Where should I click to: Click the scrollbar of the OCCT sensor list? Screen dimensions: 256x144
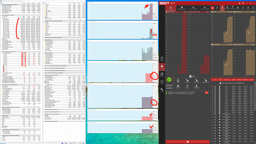coord(255,98)
